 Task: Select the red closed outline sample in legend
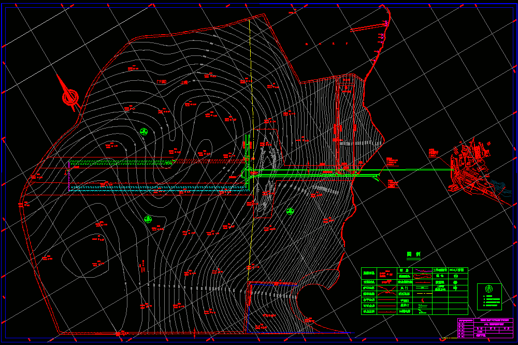(423, 276)
